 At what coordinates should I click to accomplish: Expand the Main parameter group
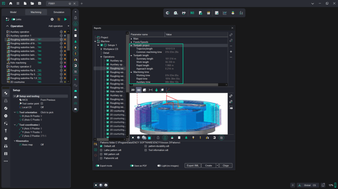[131, 39]
